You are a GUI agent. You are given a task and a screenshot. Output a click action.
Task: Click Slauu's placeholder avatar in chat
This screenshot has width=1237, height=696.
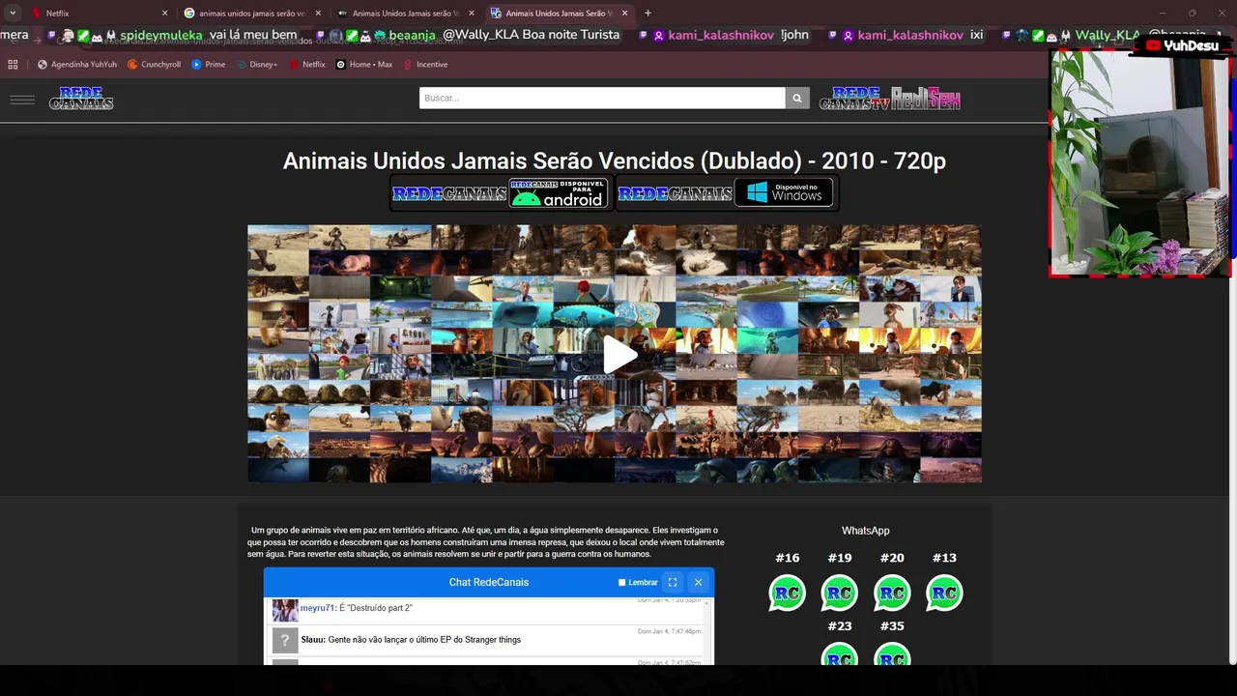(285, 640)
